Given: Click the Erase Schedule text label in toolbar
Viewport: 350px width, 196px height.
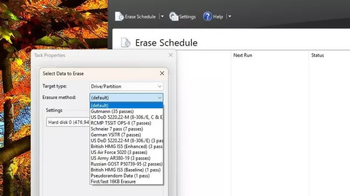Looking at the screenshot, I should (x=140, y=17).
